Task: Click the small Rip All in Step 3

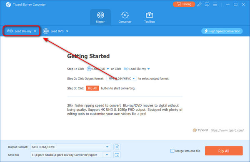Action: point(92,88)
